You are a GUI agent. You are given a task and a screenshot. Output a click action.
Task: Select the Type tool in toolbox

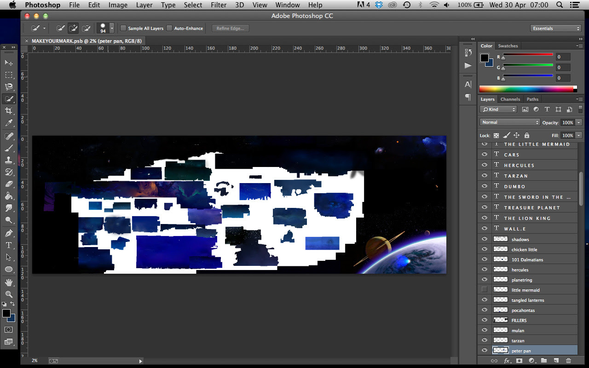[x=9, y=245]
